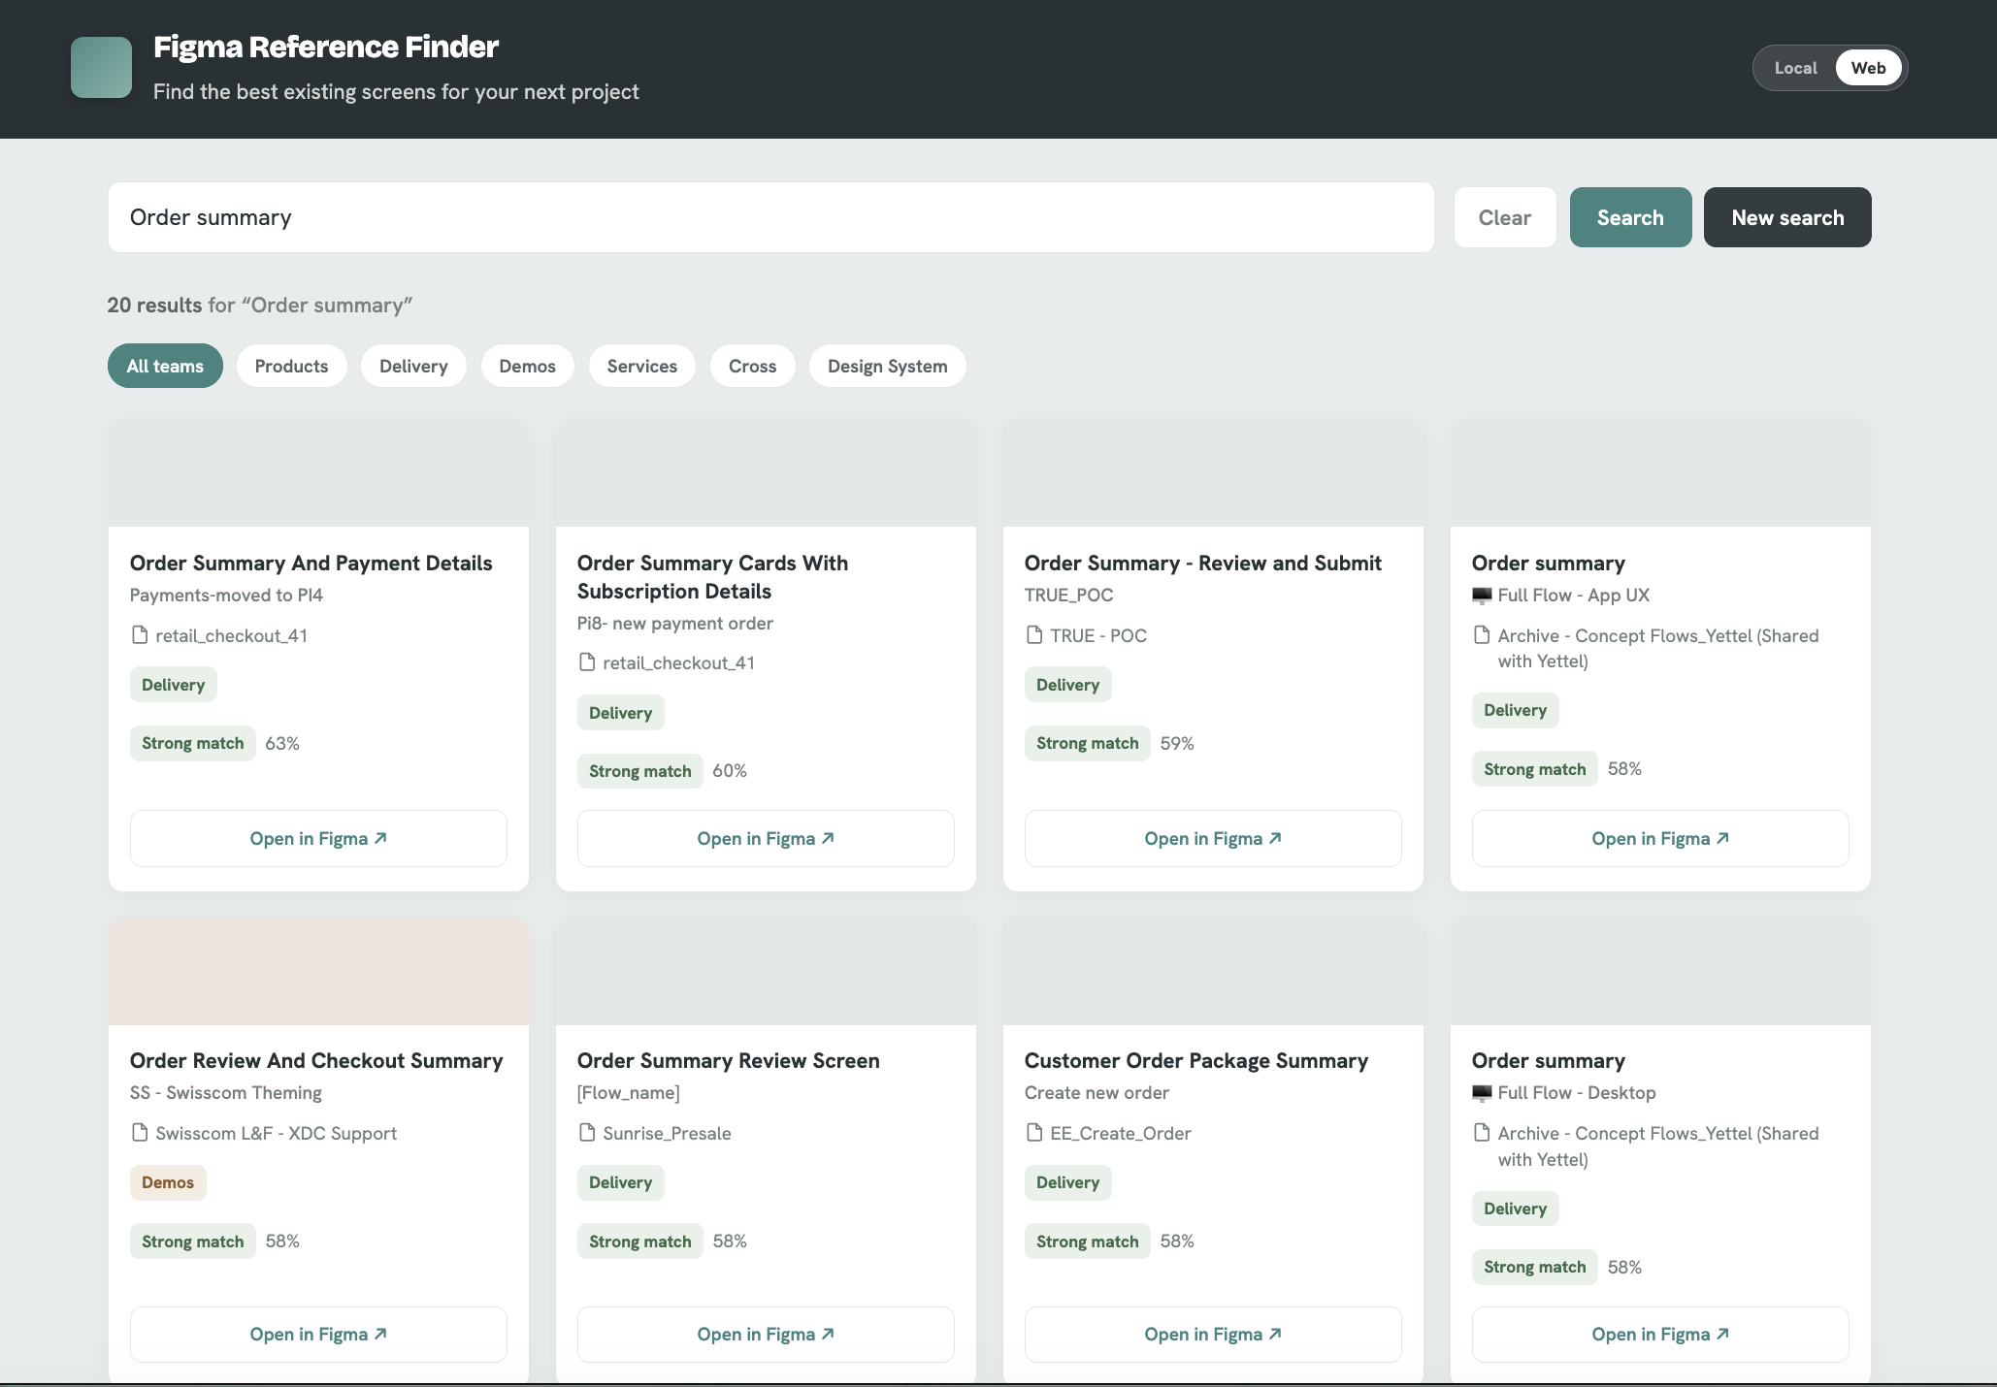
Task: Click file icon in Subscription Details card
Action: pos(587,662)
